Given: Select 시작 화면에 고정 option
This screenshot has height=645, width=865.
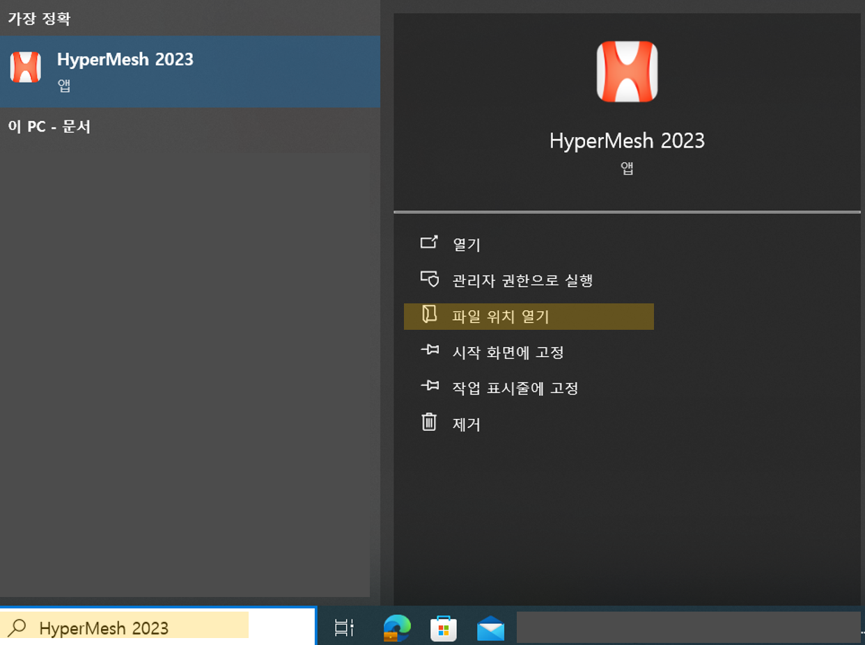Looking at the screenshot, I should click(508, 353).
